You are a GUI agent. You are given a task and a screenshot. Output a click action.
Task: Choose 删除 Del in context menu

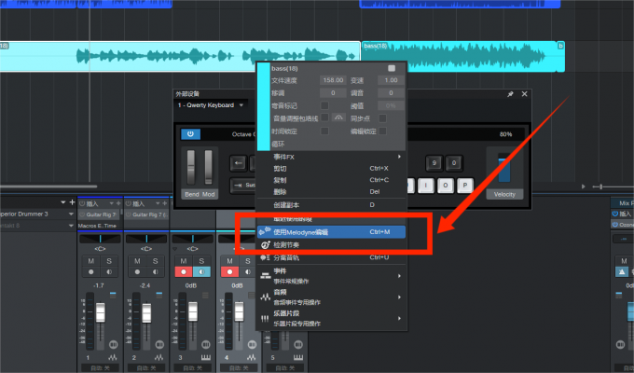coord(332,192)
